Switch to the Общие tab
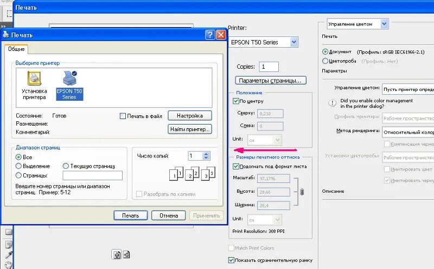Image resolution: width=434 pixels, height=269 pixels. pyautogui.click(x=16, y=49)
